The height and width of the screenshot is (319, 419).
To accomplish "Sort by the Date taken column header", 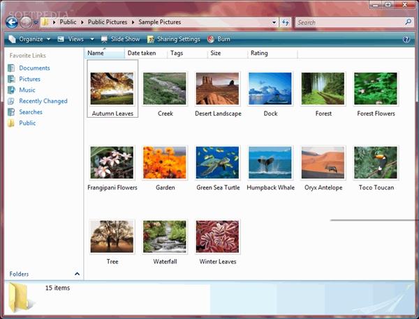I will point(142,53).
